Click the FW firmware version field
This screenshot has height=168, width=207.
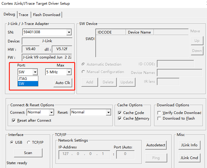47,57
